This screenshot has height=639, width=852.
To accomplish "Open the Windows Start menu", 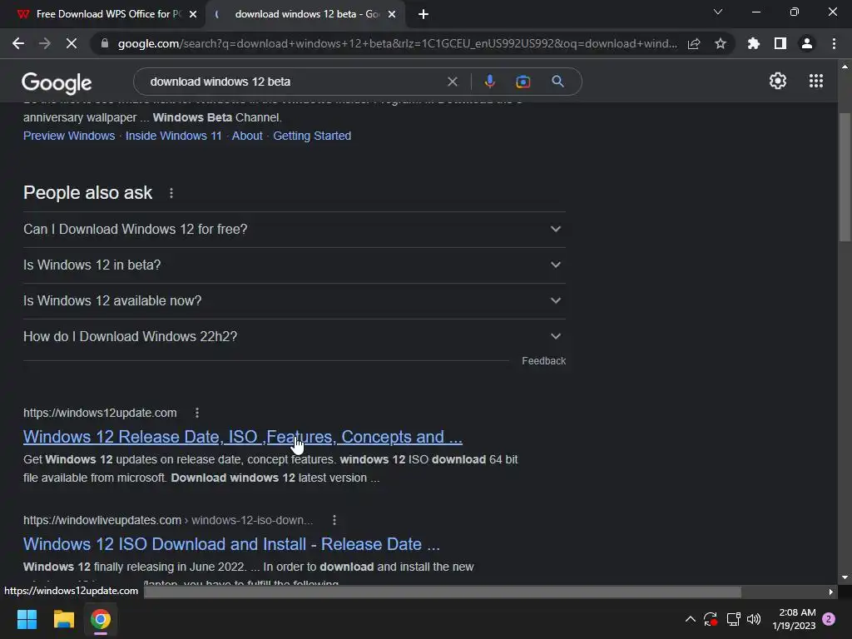I will (27, 619).
